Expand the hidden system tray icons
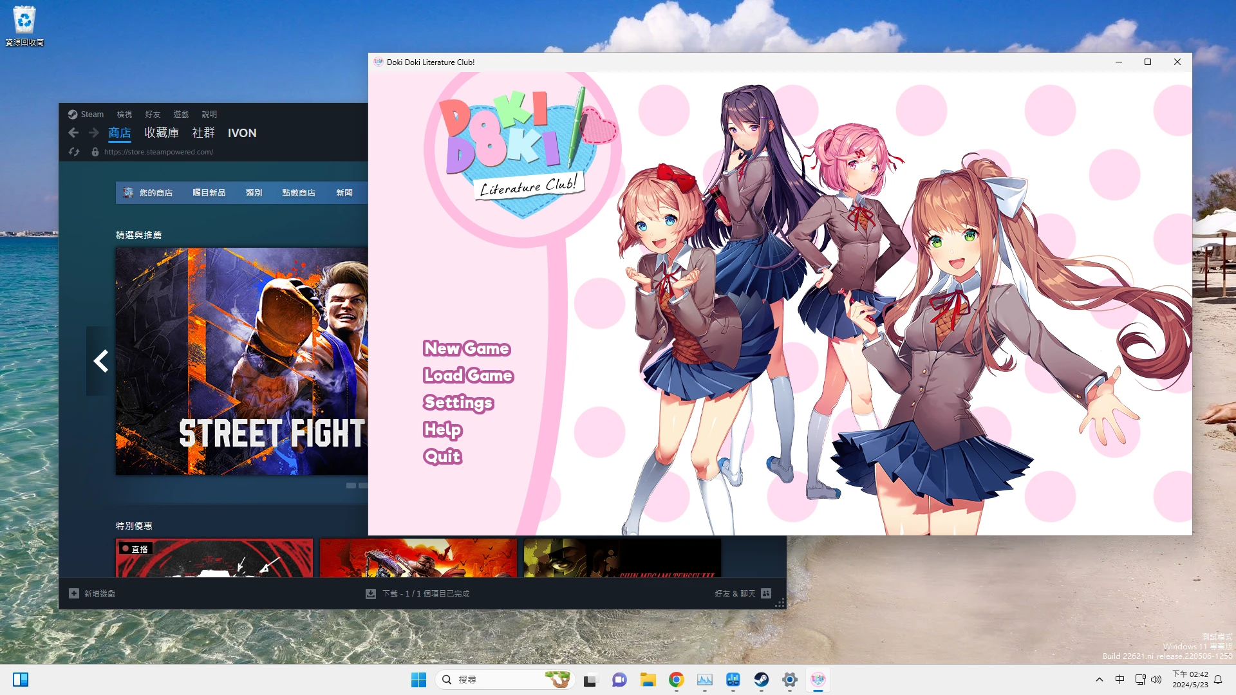 pos(1099,680)
